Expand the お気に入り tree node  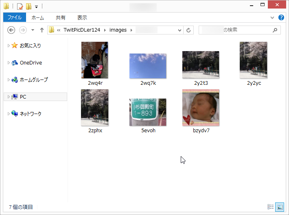pyautogui.click(x=9, y=45)
